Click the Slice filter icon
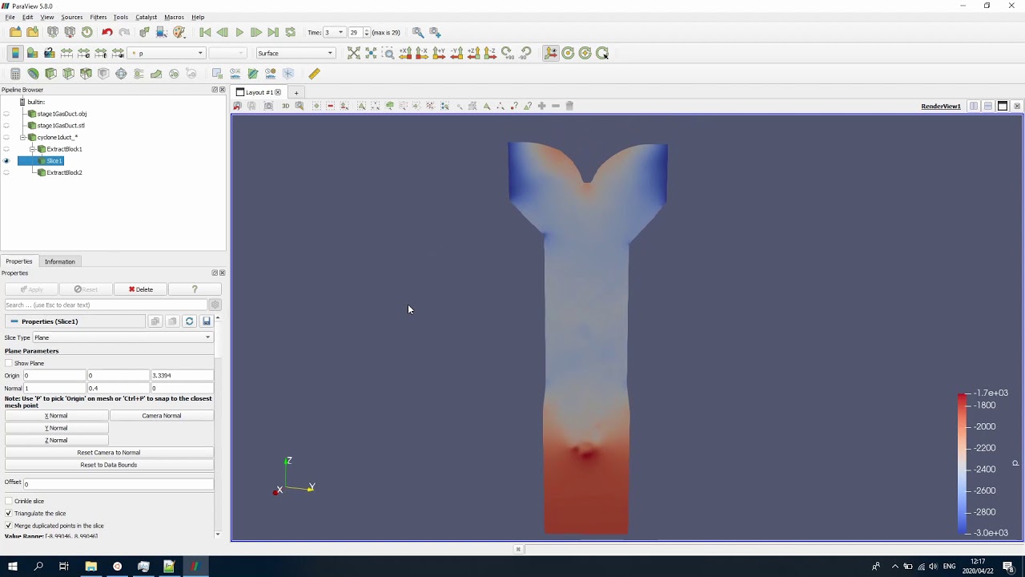 click(68, 74)
